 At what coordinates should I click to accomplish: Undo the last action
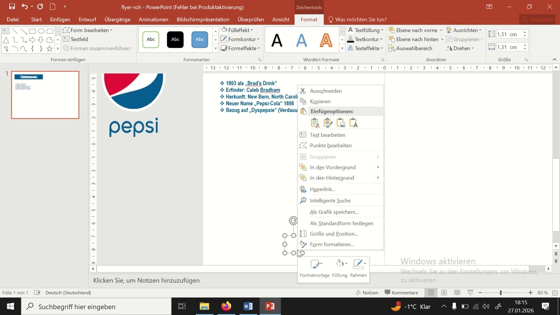[25, 7]
